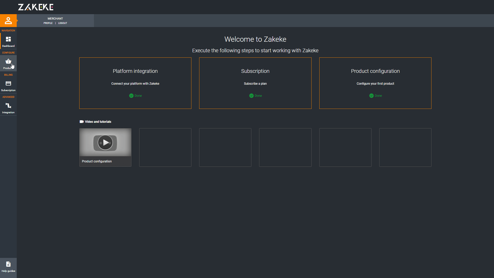Select the Product configuration step card

(x=375, y=83)
